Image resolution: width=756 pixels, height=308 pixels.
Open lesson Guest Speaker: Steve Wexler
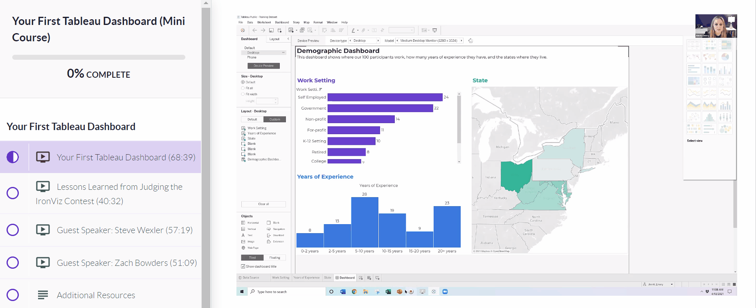coord(100,230)
